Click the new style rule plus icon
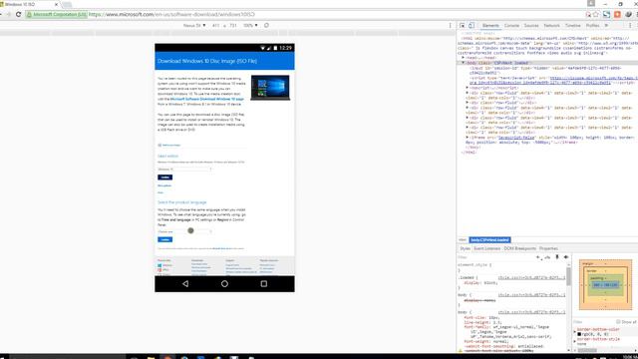 538,257
